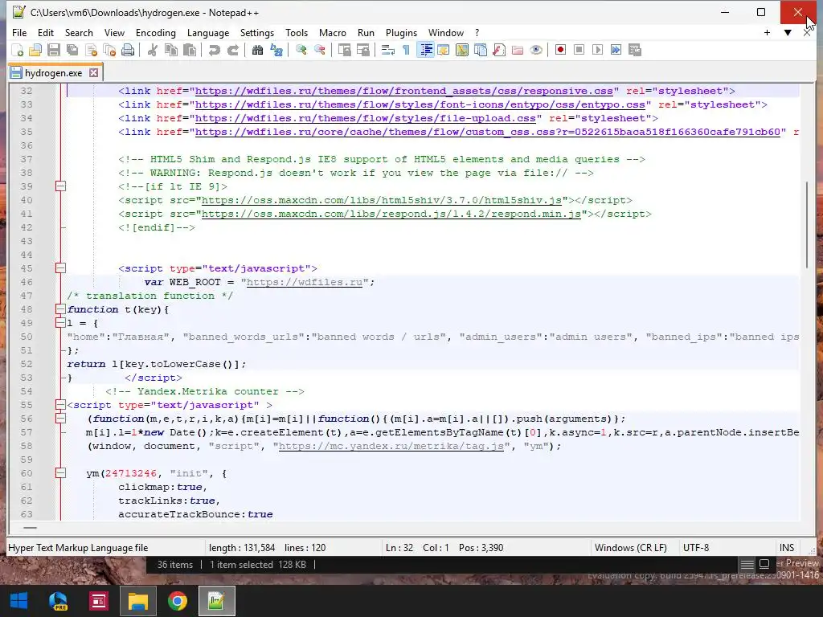Zoom in with the magnifier plus icon

tap(301, 50)
